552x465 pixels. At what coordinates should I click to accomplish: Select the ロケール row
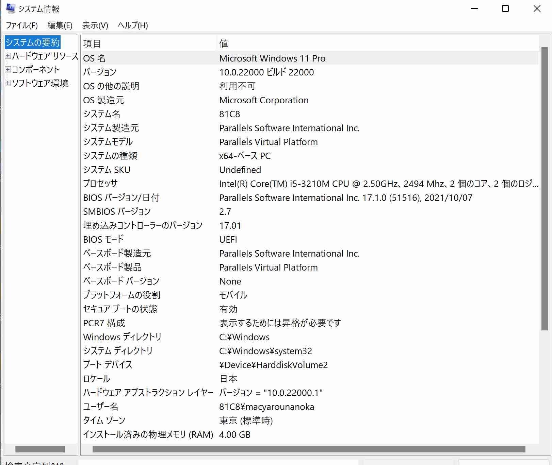pos(310,379)
